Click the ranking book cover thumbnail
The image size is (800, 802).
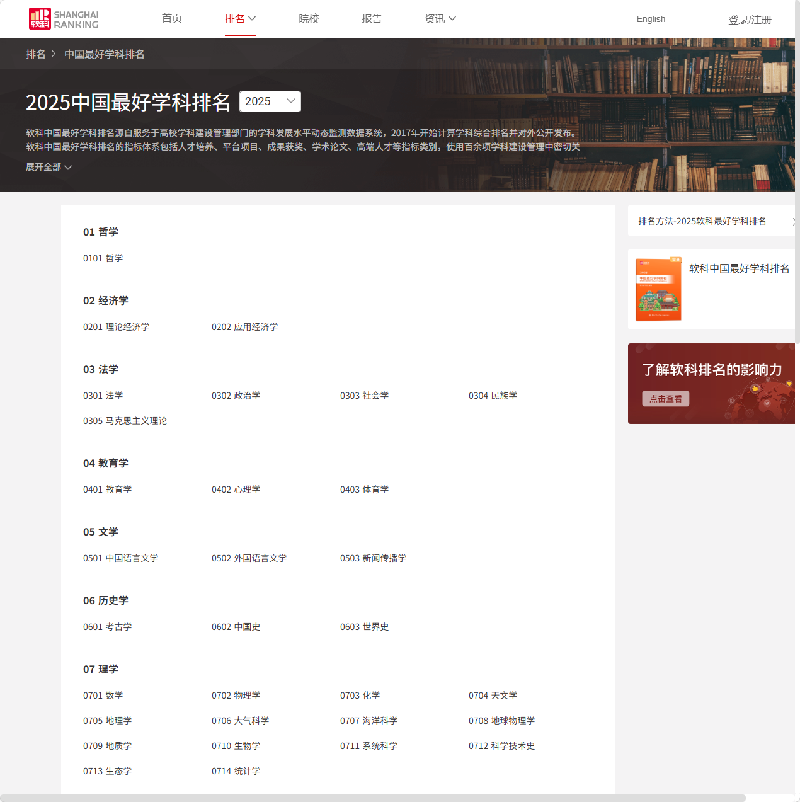click(658, 289)
